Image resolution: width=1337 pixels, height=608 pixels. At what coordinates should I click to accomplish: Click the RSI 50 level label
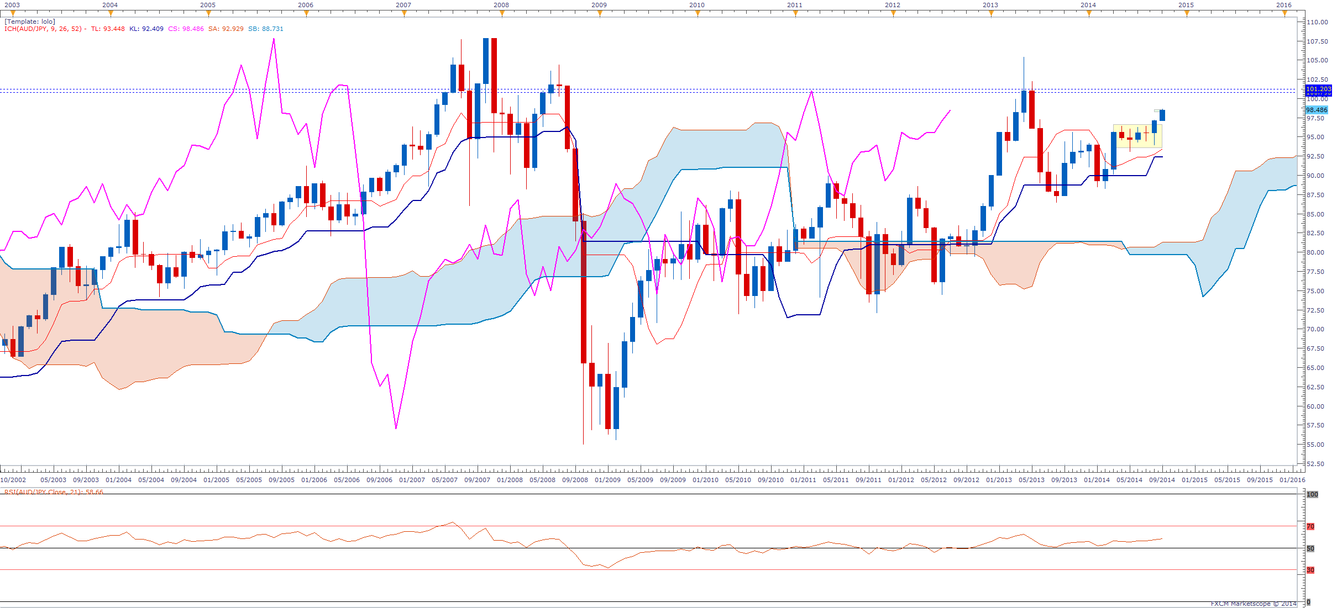click(x=1310, y=548)
